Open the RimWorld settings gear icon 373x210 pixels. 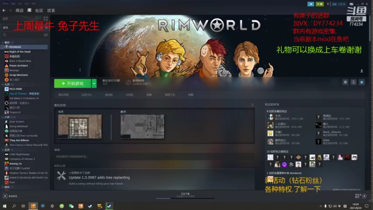(x=345, y=82)
